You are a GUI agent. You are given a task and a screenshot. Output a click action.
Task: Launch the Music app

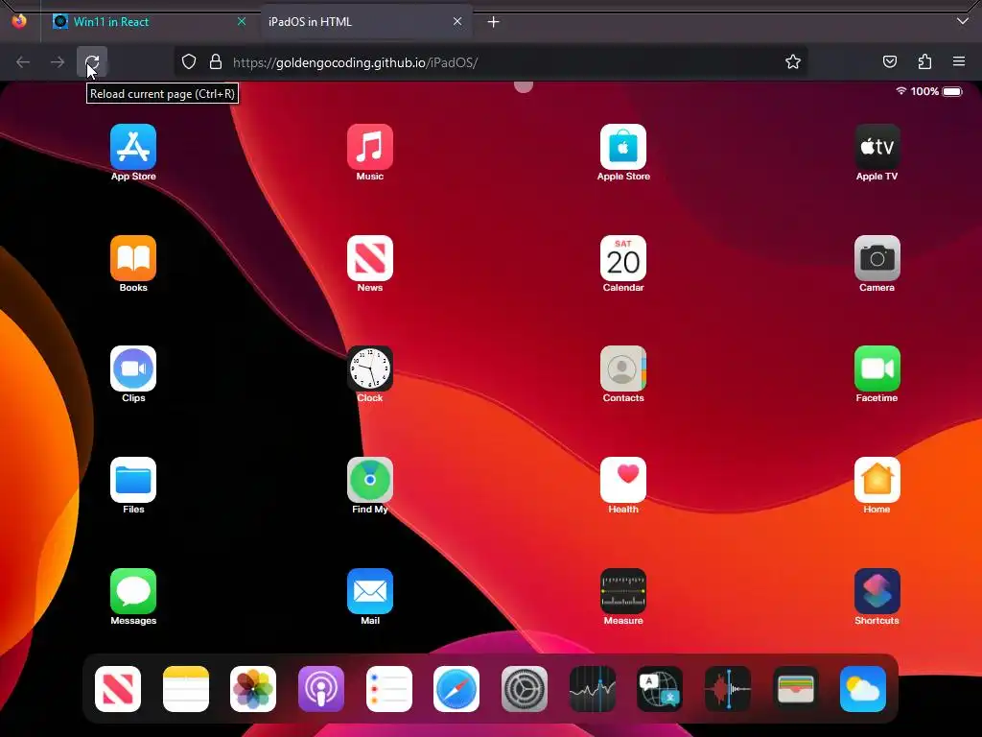click(x=369, y=147)
